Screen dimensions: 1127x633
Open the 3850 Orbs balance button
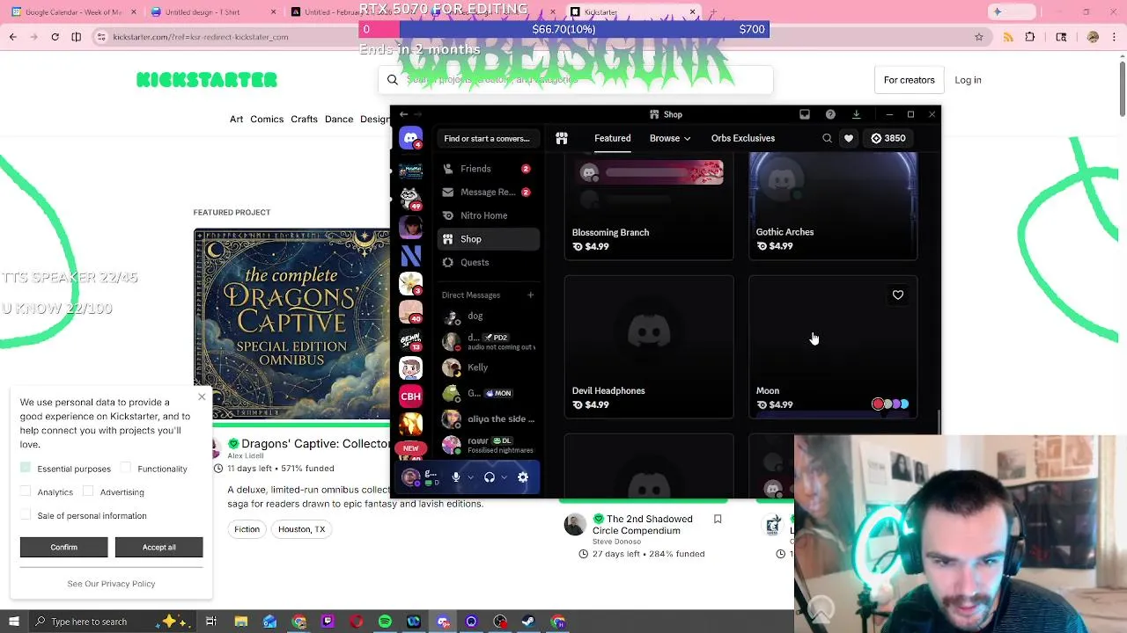(x=888, y=138)
